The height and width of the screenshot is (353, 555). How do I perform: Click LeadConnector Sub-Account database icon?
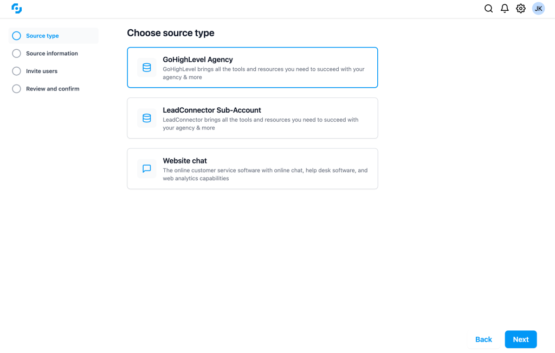click(x=146, y=118)
